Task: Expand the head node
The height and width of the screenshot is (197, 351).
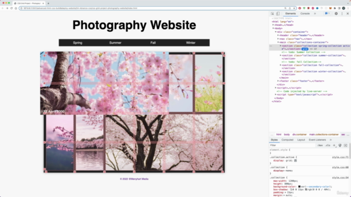Action: (273, 25)
